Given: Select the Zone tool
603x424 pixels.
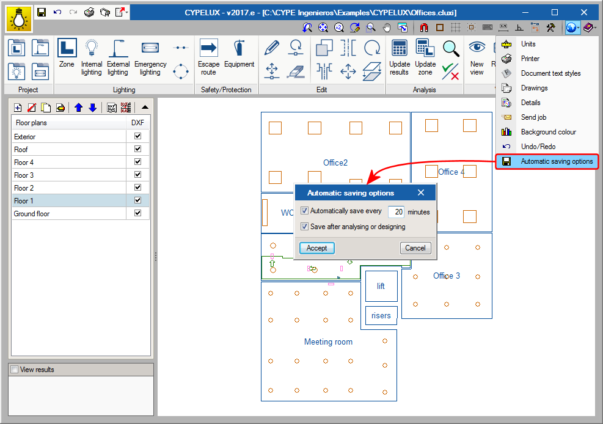Looking at the screenshot, I should (x=67, y=55).
